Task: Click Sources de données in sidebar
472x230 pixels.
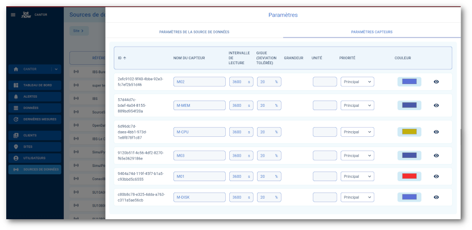Action: click(x=34, y=169)
